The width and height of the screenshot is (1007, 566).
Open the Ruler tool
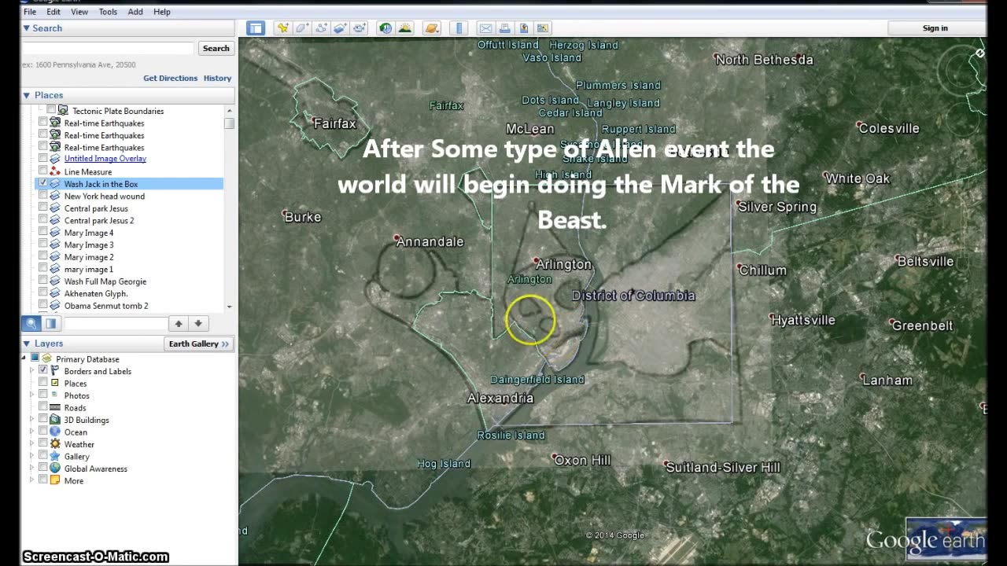click(x=459, y=28)
